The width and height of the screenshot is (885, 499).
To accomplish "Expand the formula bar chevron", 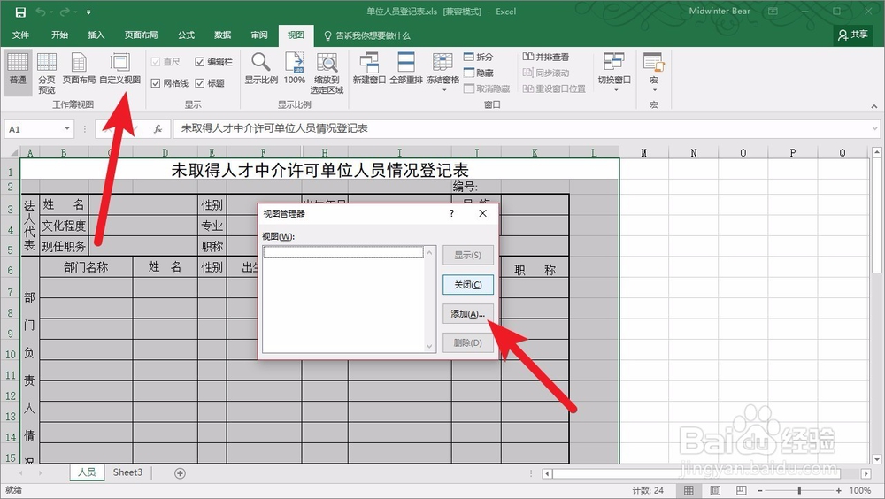I will (x=875, y=128).
